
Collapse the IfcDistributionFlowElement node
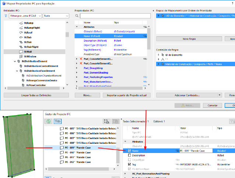17,71
